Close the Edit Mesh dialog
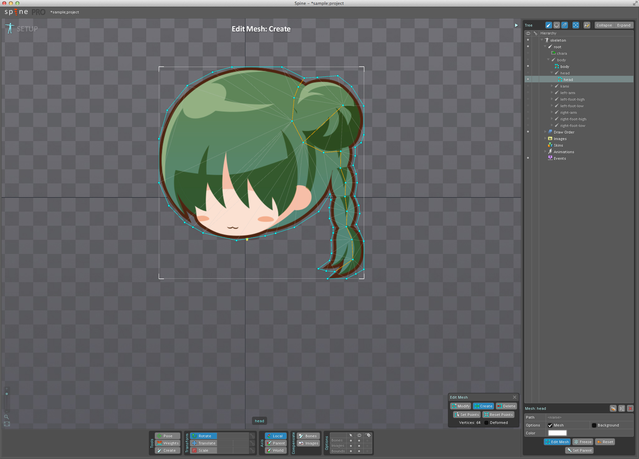639x459 pixels. point(514,397)
